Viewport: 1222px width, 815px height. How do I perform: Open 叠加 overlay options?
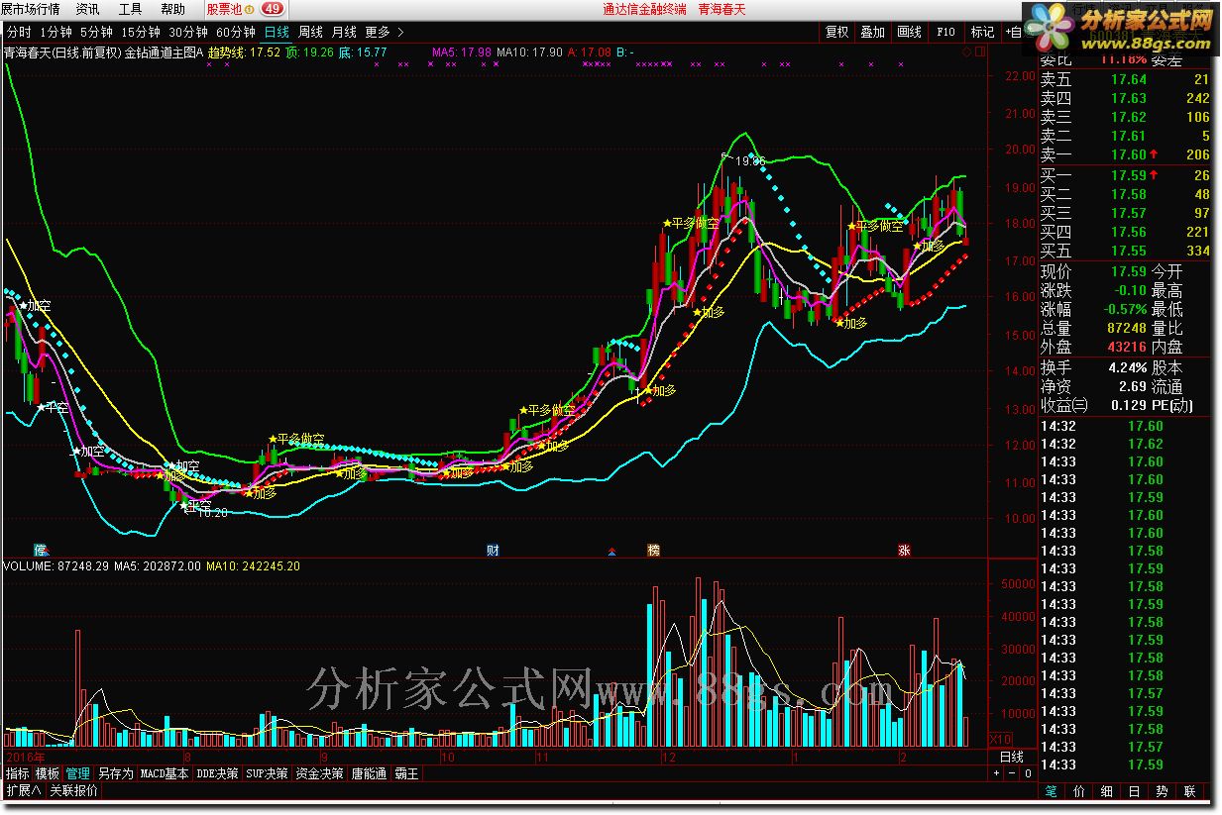pyautogui.click(x=873, y=32)
